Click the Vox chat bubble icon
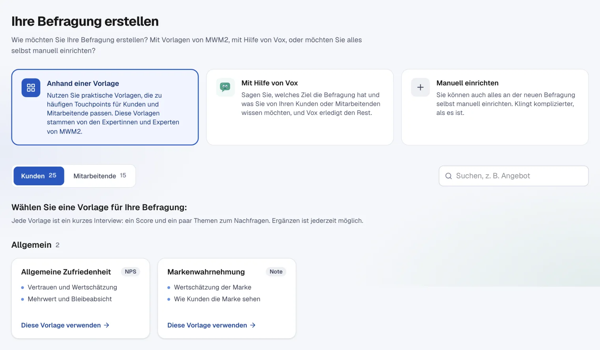 pyautogui.click(x=225, y=87)
